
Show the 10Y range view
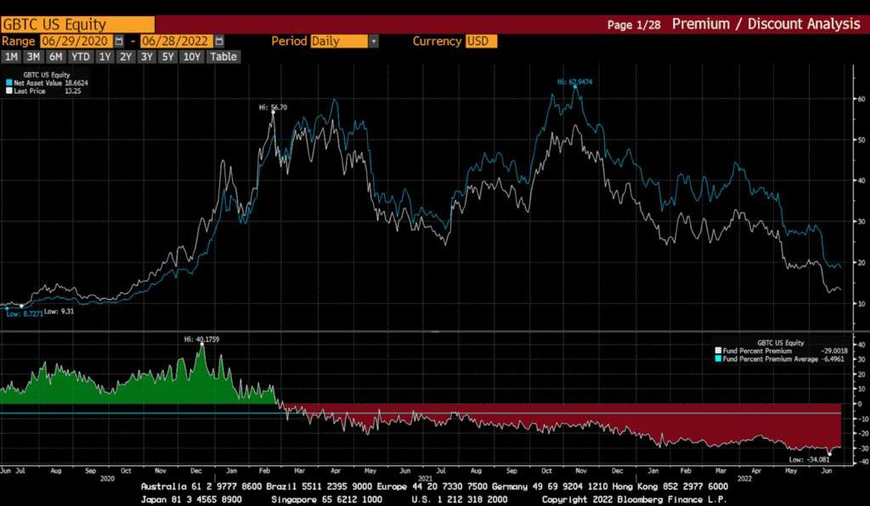tap(192, 57)
